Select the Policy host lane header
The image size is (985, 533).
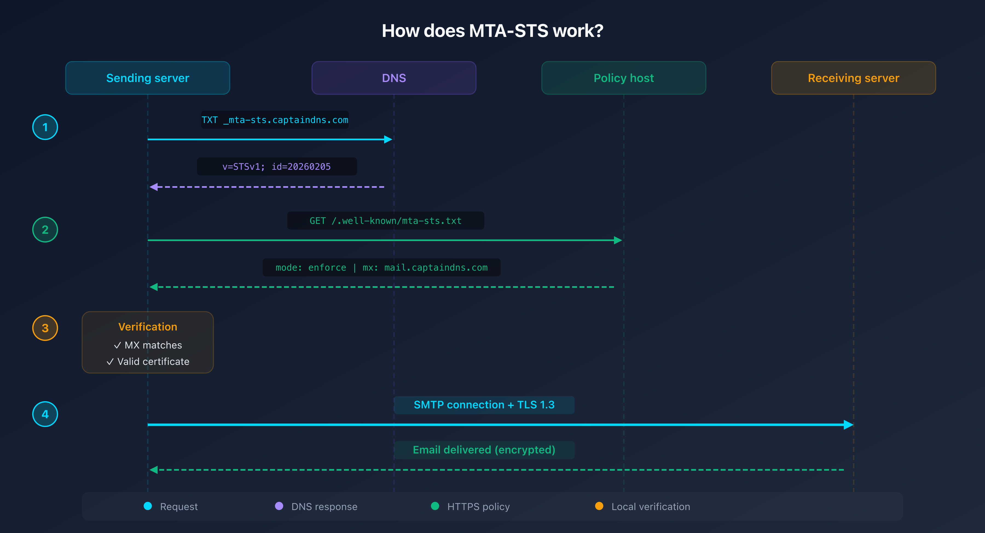pyautogui.click(x=623, y=78)
